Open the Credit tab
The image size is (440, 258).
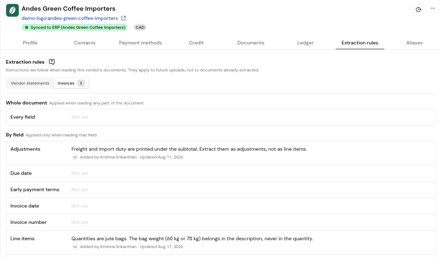(196, 43)
